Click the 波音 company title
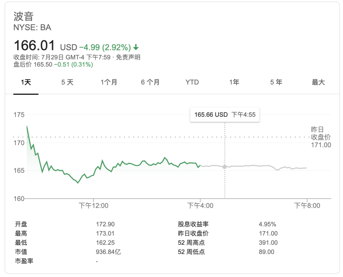This screenshot has width=343, height=277. click(24, 16)
